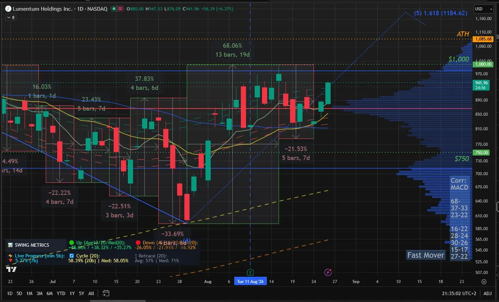
Task: Click the -22.22% price range label
Action: pos(60,193)
